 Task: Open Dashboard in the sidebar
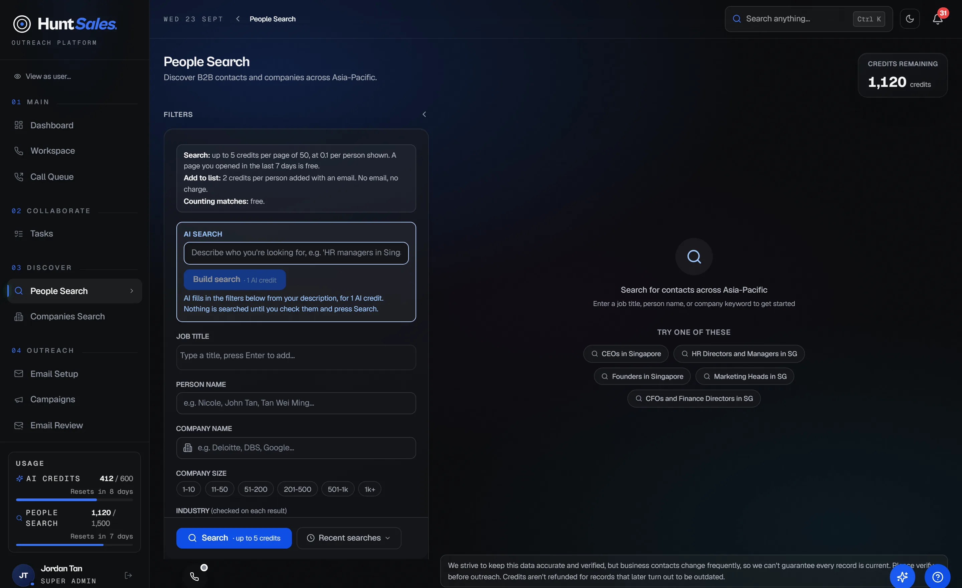pos(74,125)
